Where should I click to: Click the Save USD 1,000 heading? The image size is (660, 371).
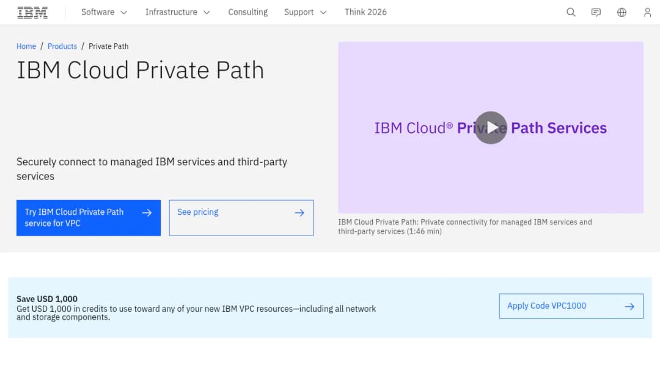point(46,299)
